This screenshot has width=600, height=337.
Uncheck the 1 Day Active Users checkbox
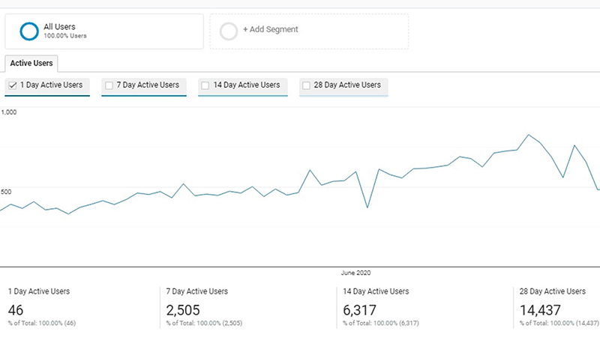[13, 85]
